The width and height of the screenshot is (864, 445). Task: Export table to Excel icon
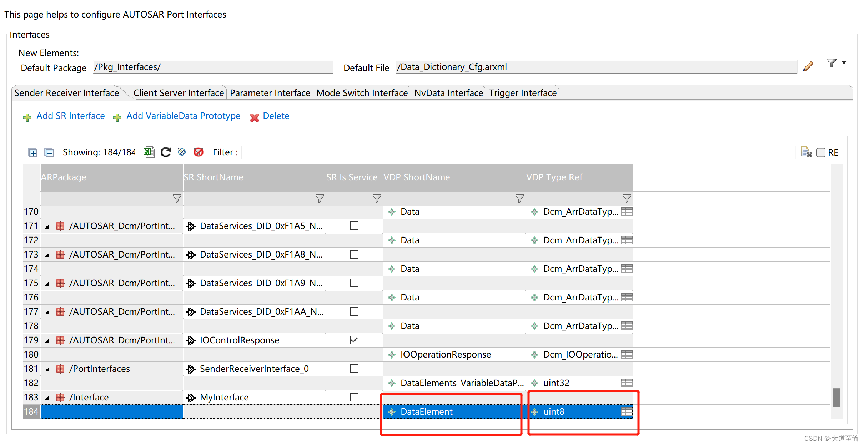click(149, 152)
